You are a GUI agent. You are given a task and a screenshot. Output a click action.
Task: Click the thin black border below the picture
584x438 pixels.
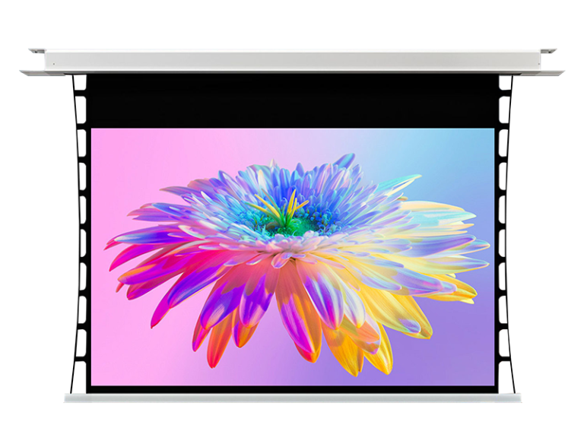292,389
